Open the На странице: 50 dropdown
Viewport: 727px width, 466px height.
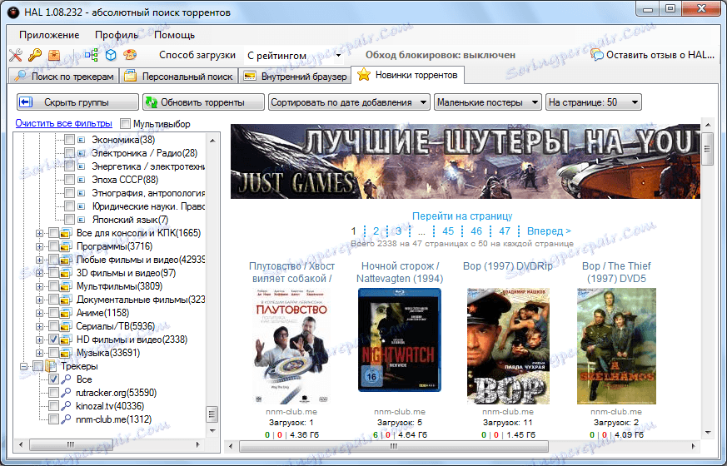[x=594, y=102]
